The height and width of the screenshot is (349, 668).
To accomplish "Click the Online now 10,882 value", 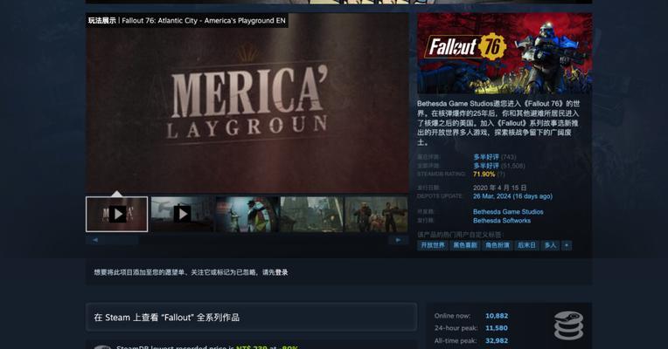I will tap(497, 316).
